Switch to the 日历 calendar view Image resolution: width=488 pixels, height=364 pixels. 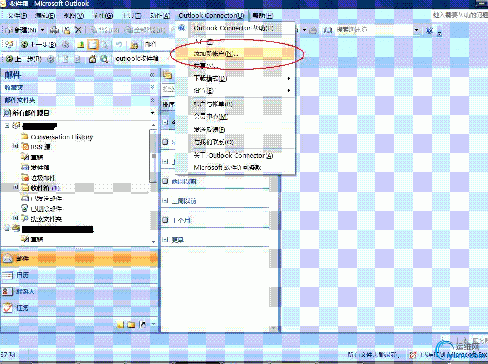(79, 275)
